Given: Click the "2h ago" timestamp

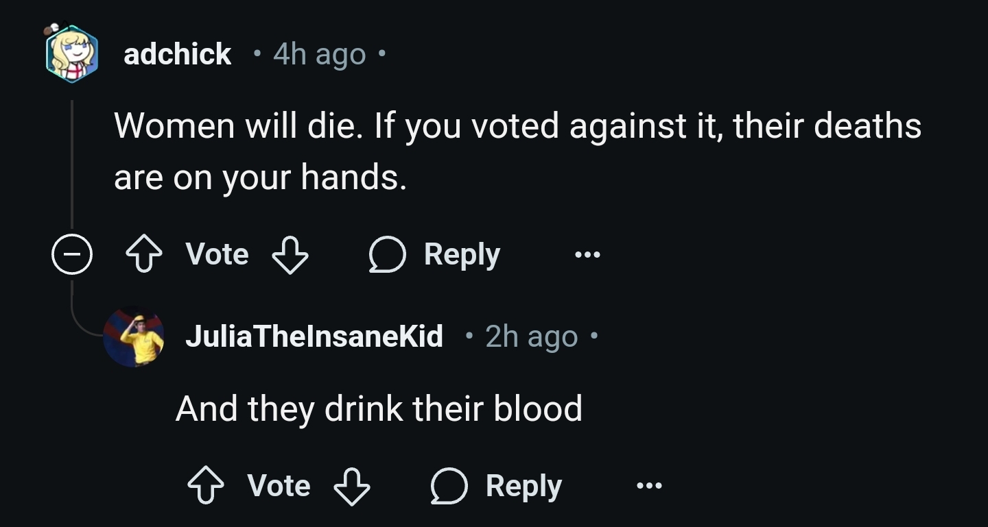Looking at the screenshot, I should 532,336.
